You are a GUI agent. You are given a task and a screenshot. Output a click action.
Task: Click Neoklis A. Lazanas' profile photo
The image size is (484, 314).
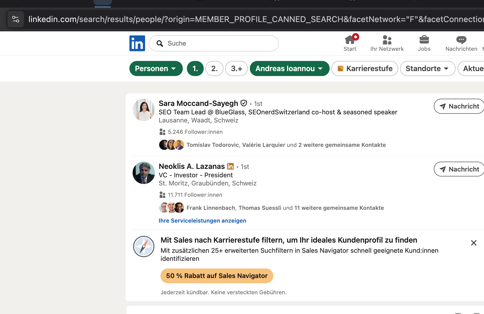click(144, 173)
